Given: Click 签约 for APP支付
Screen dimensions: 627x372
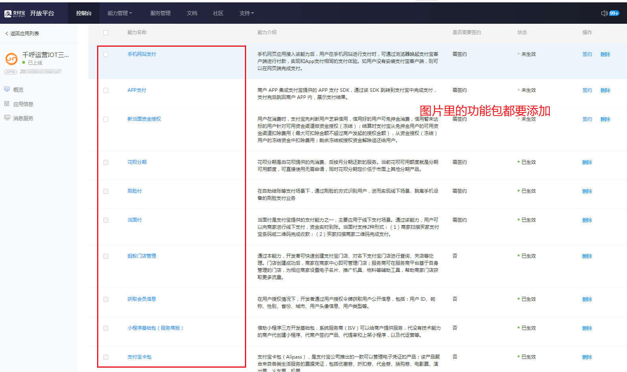Looking at the screenshot, I should 587,90.
